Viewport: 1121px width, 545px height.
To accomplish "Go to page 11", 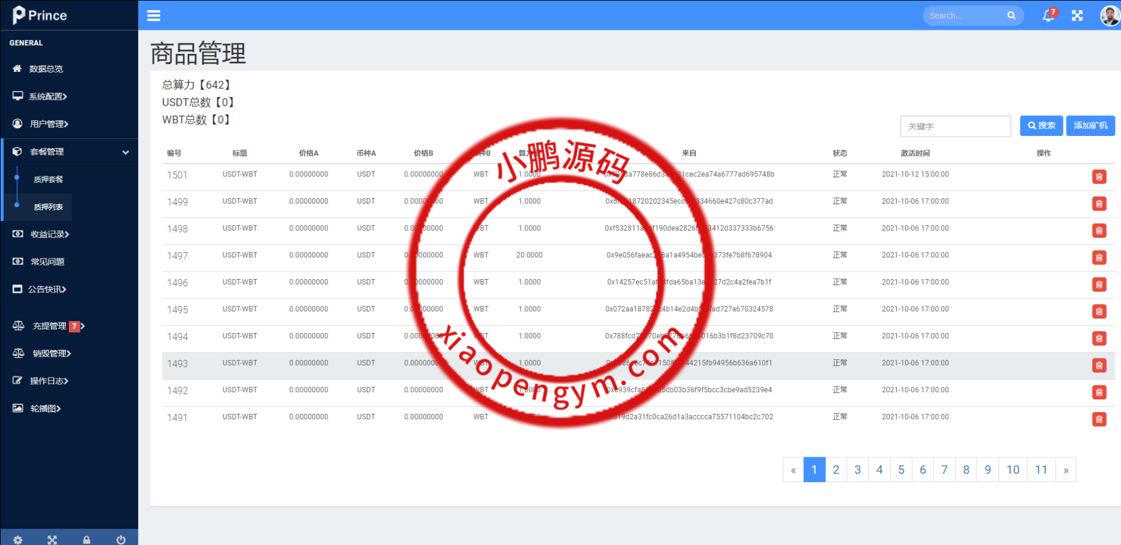I will [1041, 470].
